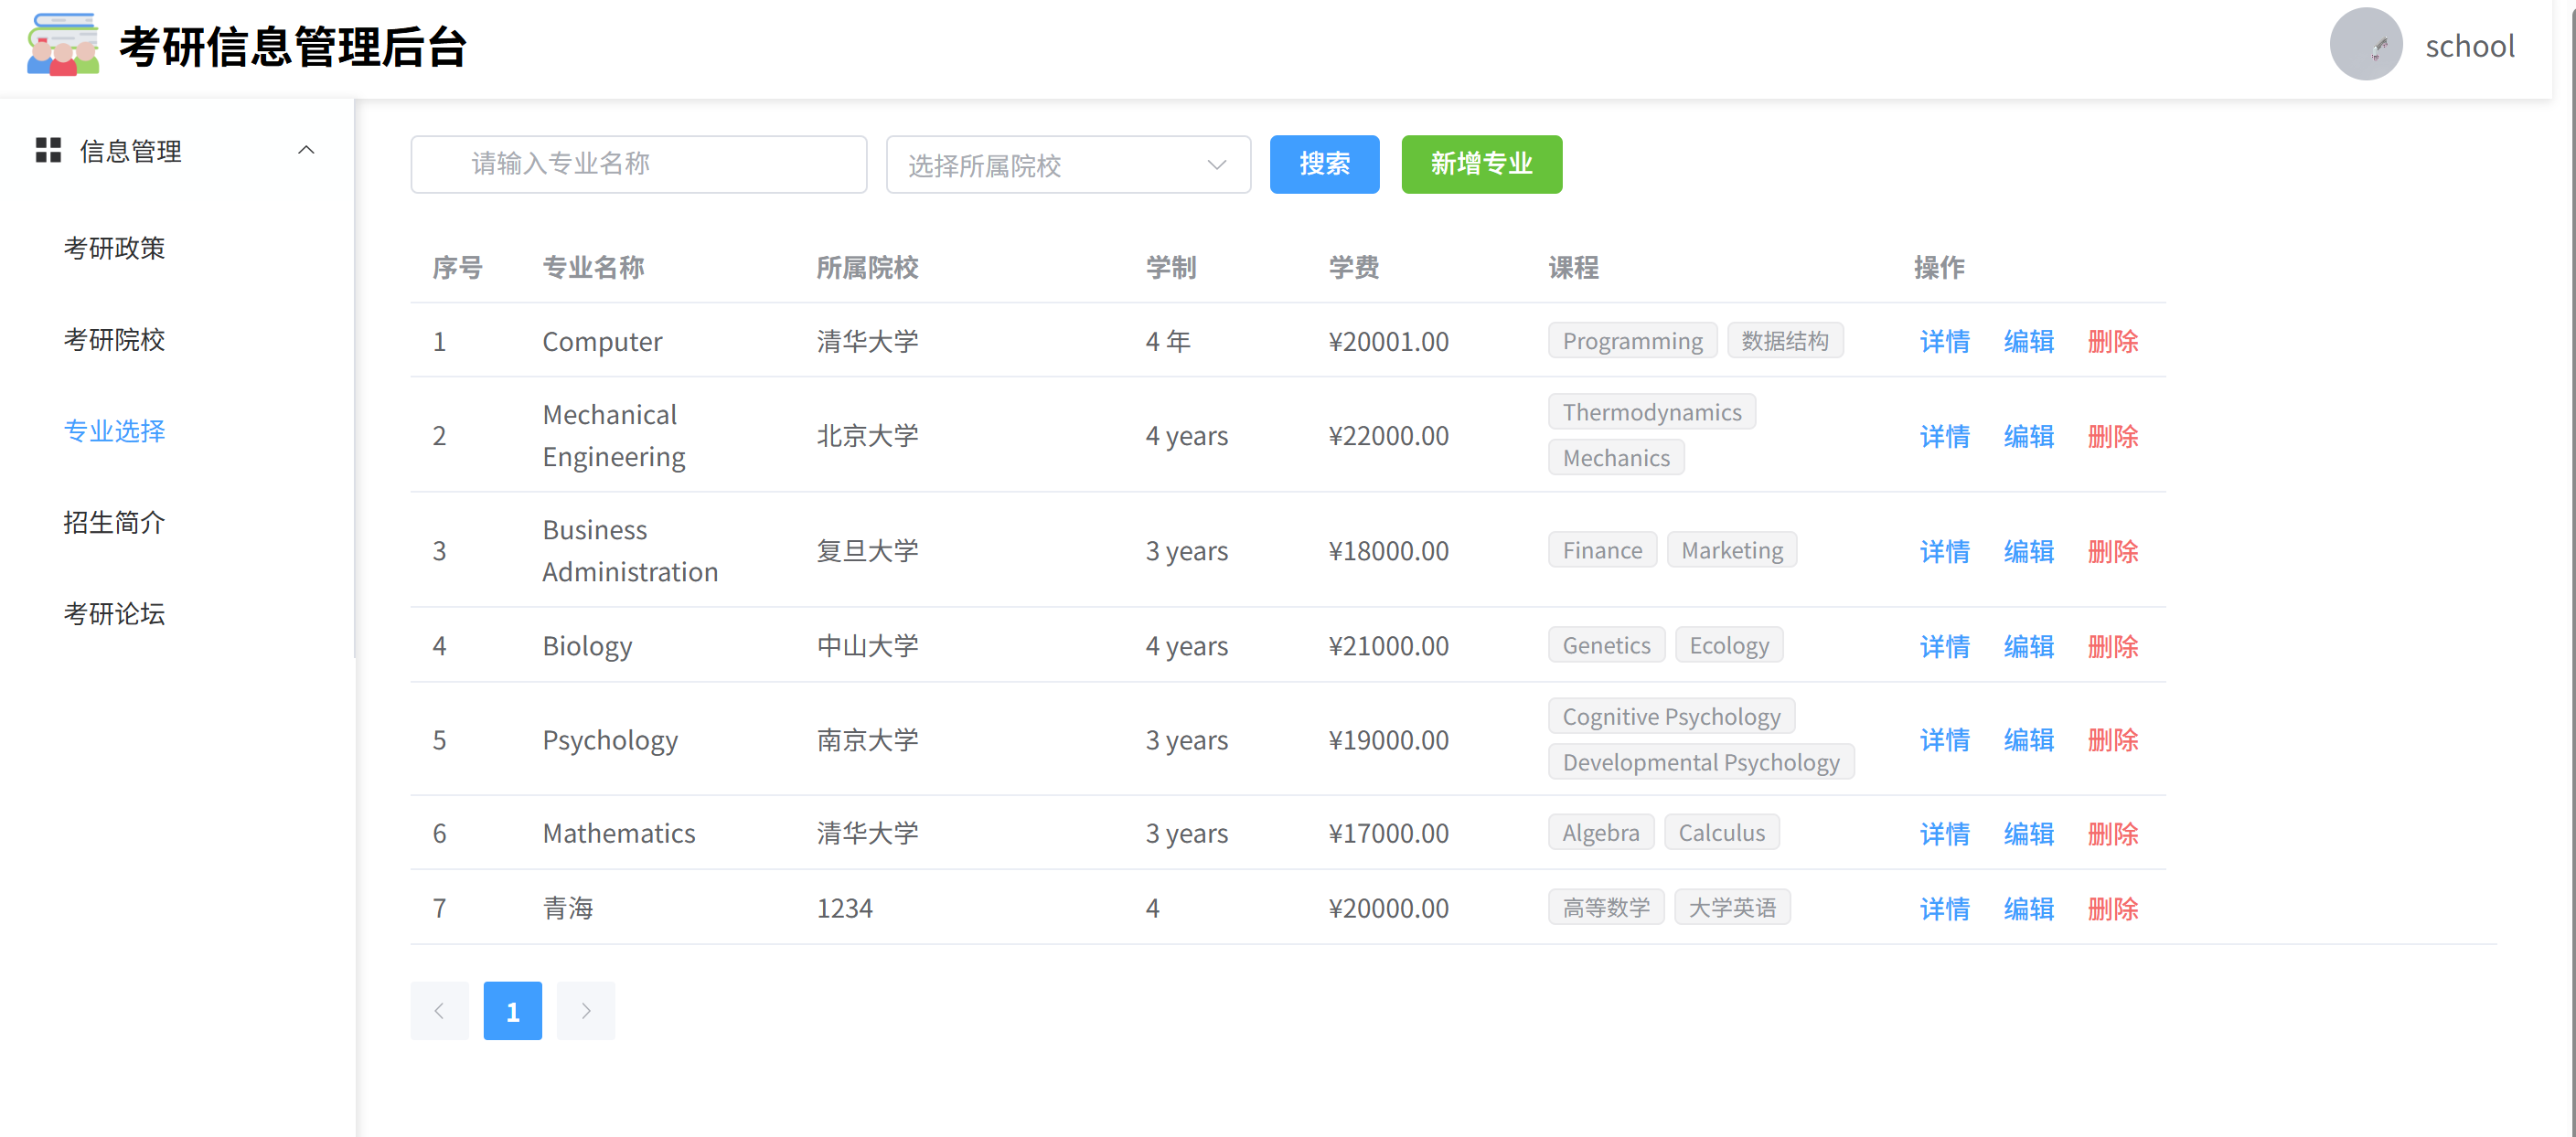This screenshot has height=1137, width=2576.
Task: View 详情 for Computer major
Action: [x=1943, y=342]
